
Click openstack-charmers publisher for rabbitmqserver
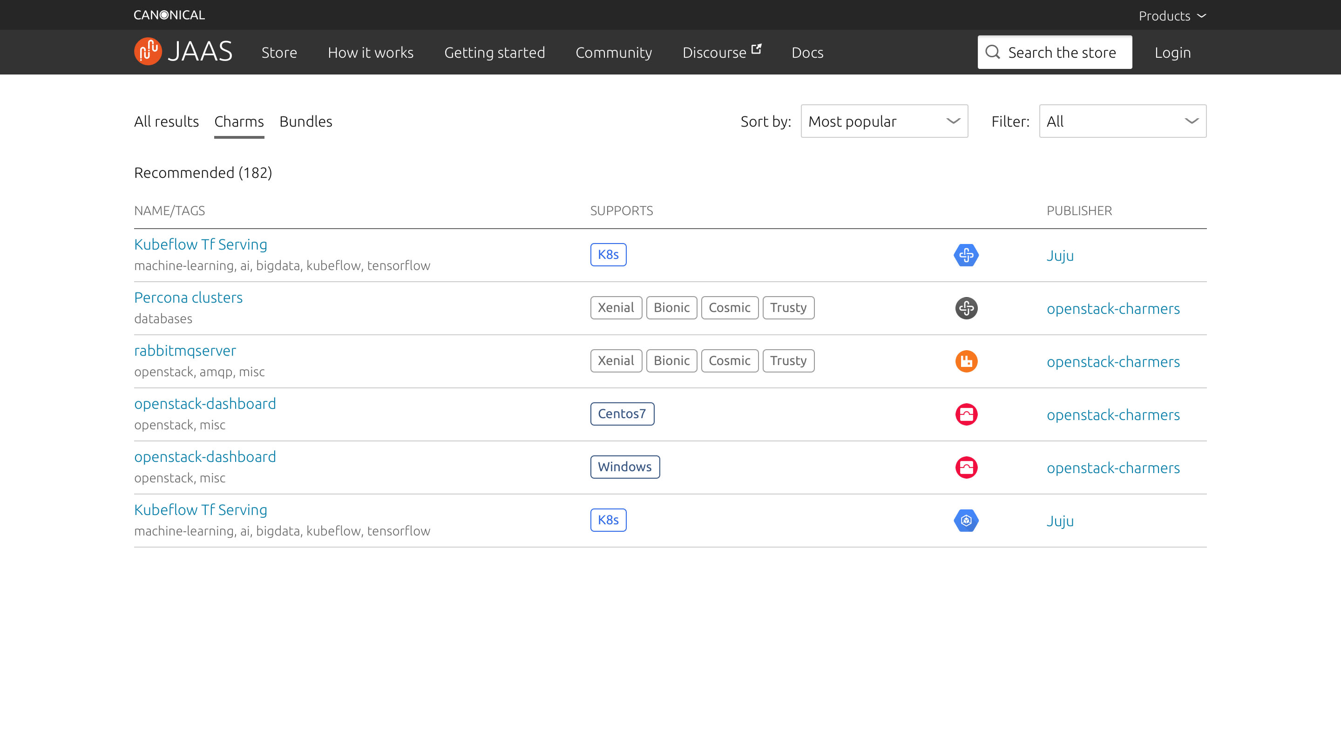pos(1113,362)
